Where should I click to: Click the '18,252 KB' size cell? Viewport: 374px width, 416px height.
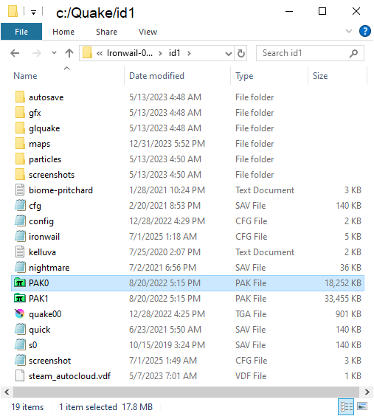coord(343,283)
